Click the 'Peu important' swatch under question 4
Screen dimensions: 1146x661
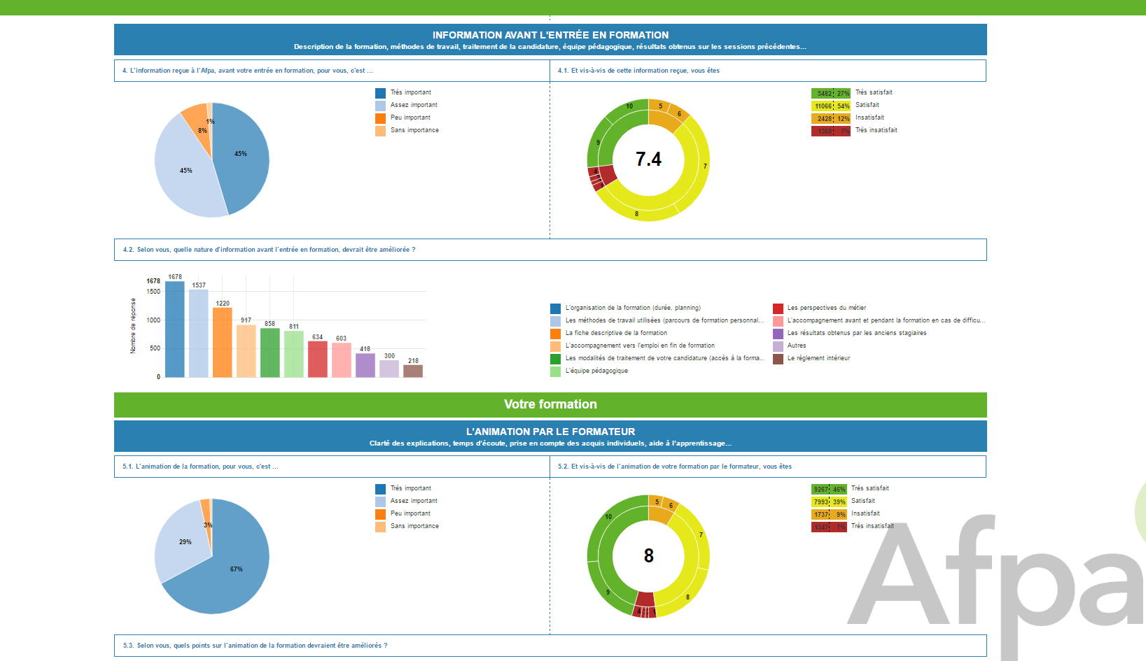point(380,118)
